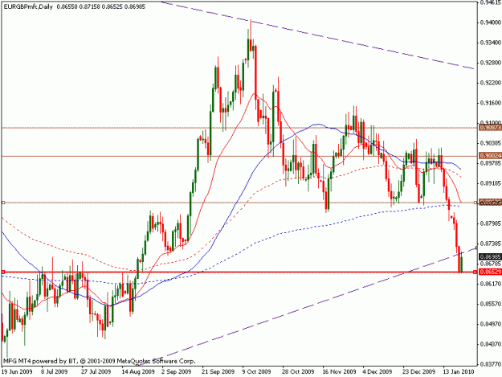
Task: Click the left square handle of the 0.88596 line
Action: coord(3,203)
